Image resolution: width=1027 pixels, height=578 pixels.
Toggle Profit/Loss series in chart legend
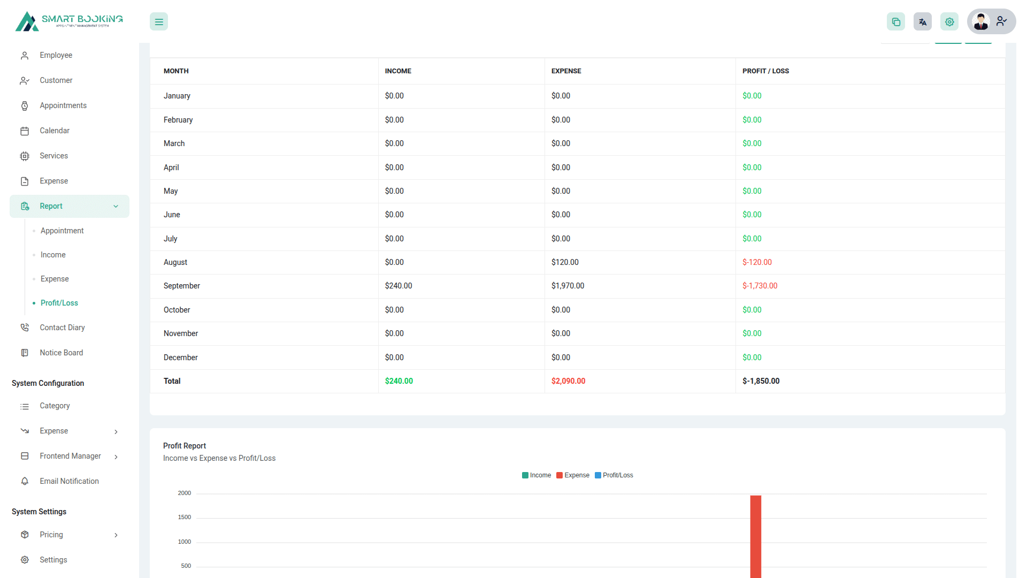pos(614,475)
